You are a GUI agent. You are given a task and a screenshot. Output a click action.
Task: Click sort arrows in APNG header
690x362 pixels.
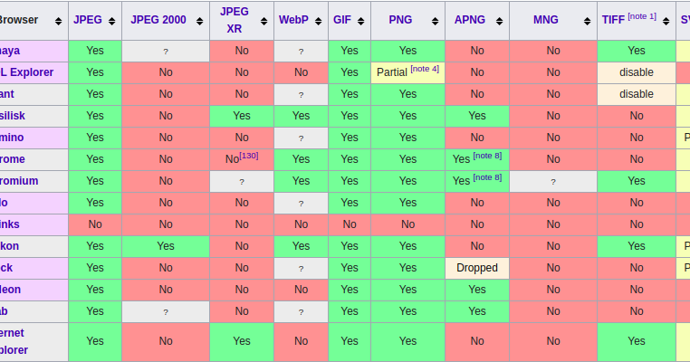coord(500,21)
